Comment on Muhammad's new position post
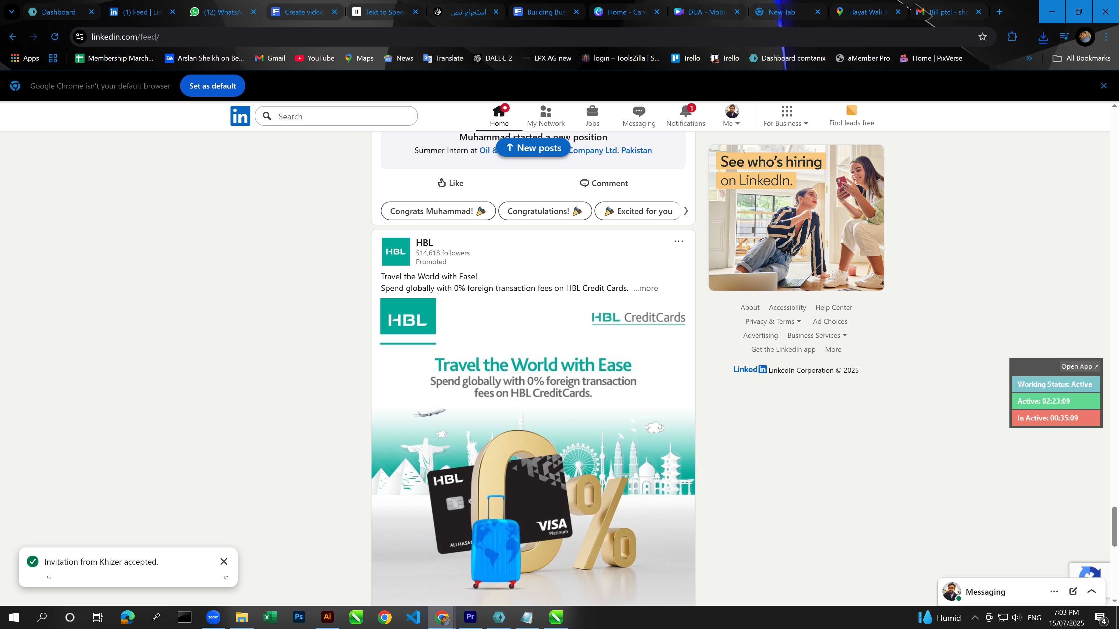1119x629 pixels. tap(604, 183)
